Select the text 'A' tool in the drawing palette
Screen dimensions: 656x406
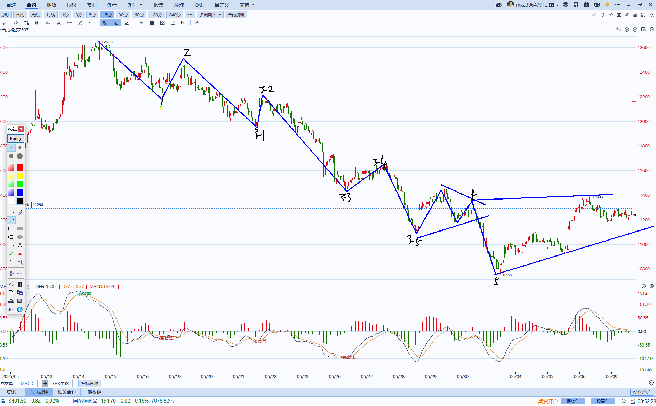[20, 245]
